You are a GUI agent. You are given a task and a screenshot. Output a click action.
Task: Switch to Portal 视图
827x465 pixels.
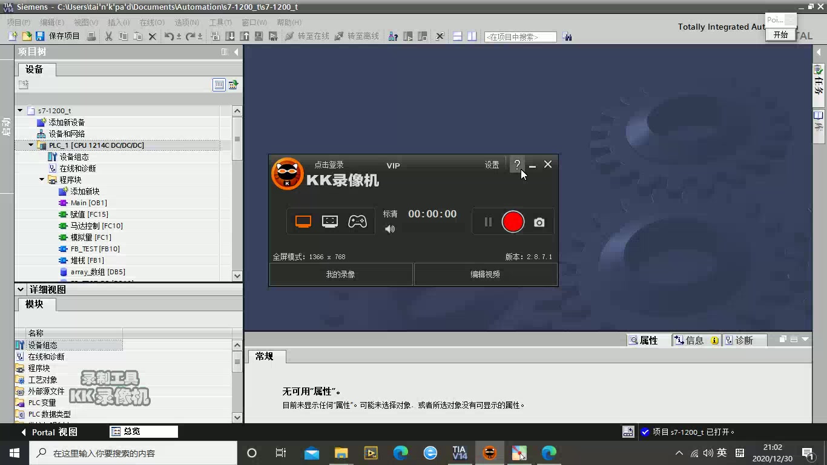pos(50,432)
